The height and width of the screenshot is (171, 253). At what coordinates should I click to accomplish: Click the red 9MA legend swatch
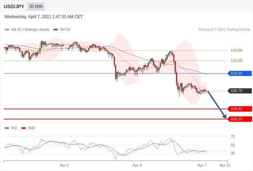point(24,128)
